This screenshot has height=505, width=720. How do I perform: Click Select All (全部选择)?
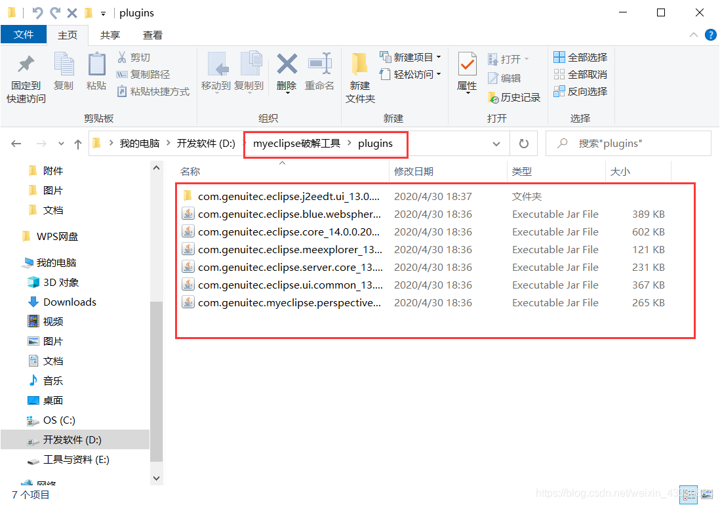(580, 58)
